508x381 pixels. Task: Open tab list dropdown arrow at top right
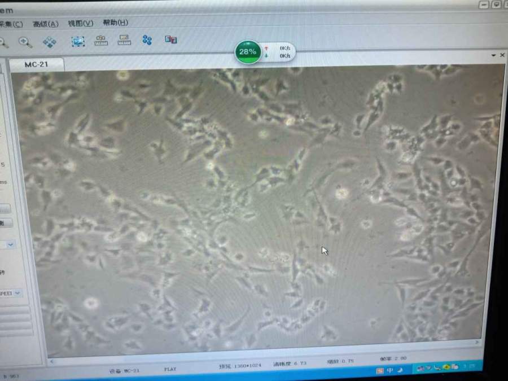coord(493,55)
